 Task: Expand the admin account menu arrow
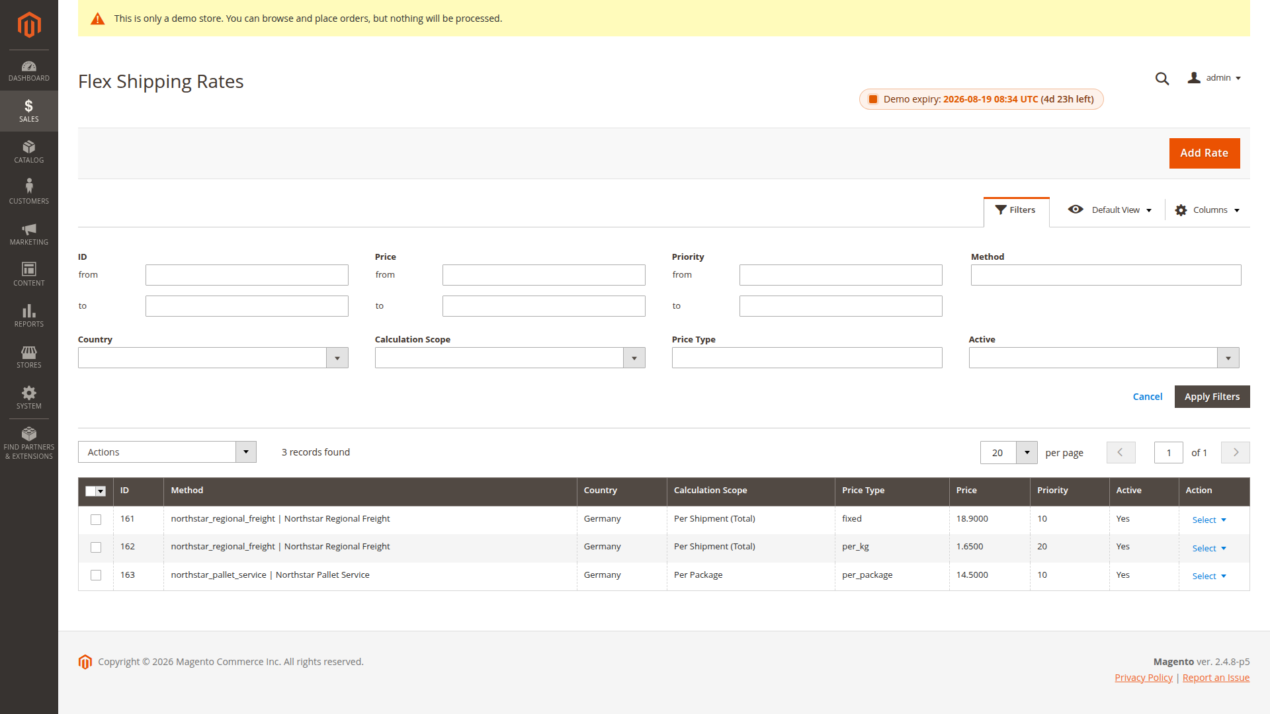coord(1238,79)
